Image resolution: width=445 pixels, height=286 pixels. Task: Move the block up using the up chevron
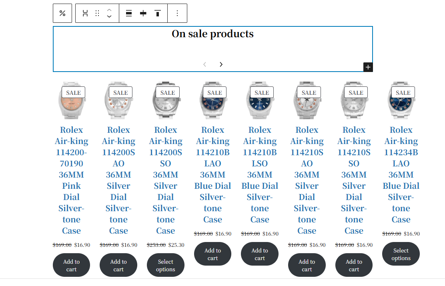pyautogui.click(x=109, y=10)
